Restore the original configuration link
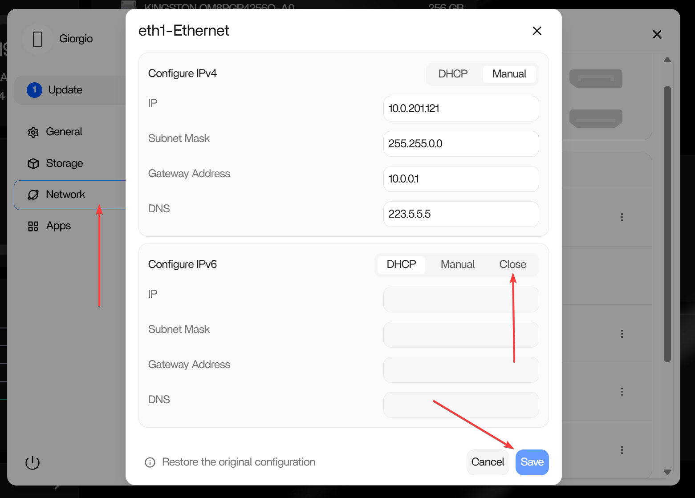This screenshot has height=498, width=695. [x=239, y=462]
